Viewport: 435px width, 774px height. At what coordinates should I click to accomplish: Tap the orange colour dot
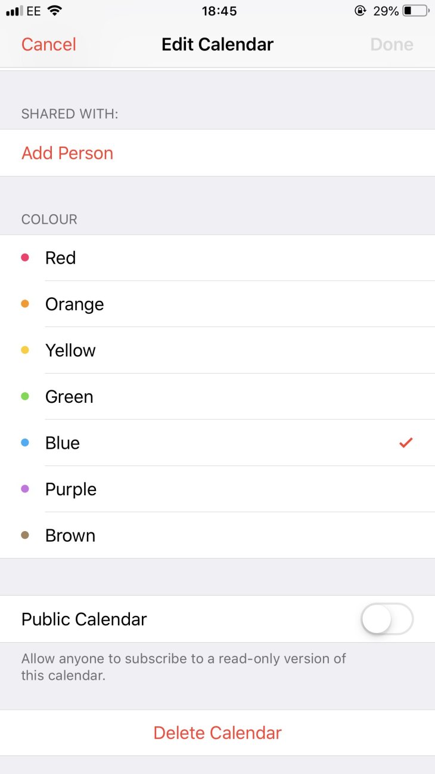coord(25,304)
